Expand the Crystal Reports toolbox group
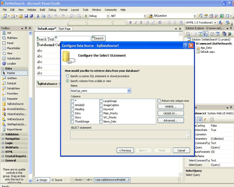The height and width of the screenshot is (187, 234). coord(3,156)
